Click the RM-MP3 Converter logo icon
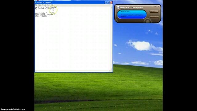This screenshot has height=111, width=197. click(x=118, y=7)
